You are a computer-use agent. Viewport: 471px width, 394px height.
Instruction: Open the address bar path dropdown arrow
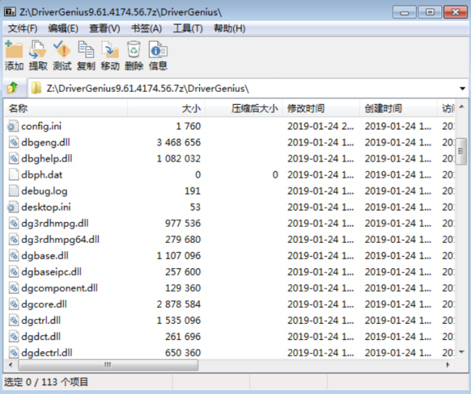click(462, 88)
